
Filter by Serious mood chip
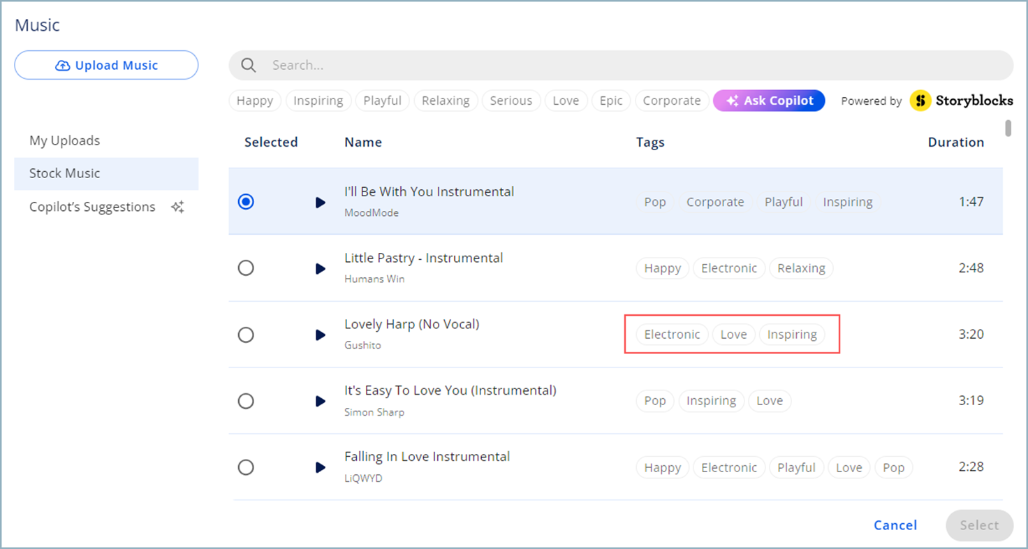point(511,101)
